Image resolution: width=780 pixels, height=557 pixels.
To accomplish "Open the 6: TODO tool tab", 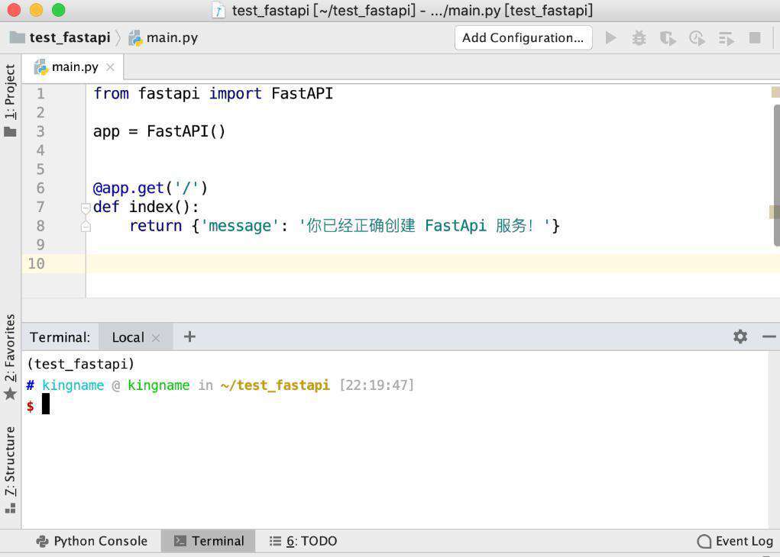I will point(303,541).
